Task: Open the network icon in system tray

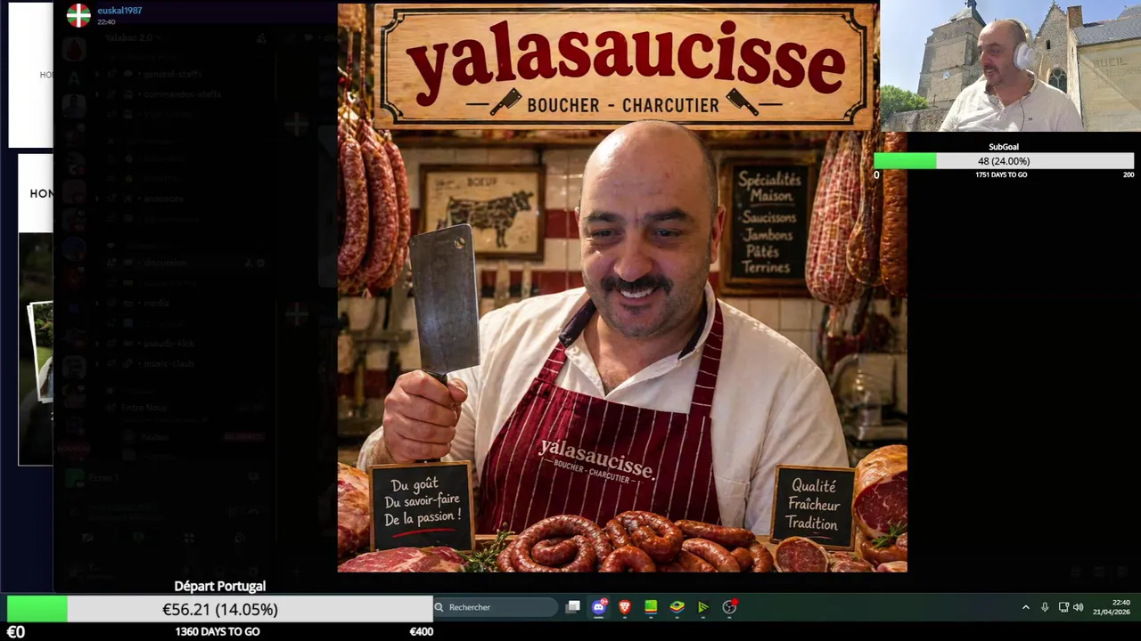Action: [1063, 607]
